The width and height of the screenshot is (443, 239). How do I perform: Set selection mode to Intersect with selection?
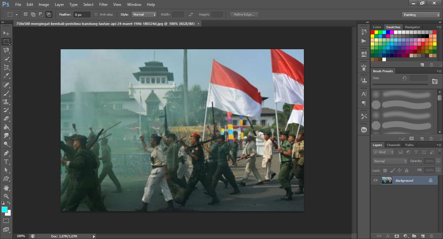coord(49,14)
